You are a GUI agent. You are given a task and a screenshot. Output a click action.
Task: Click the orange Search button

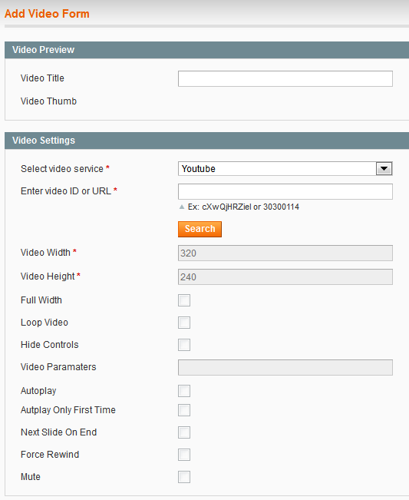coord(200,229)
